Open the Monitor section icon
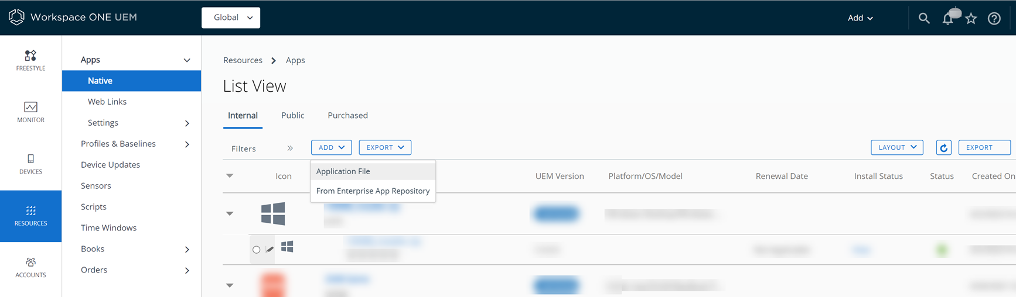 pos(30,107)
